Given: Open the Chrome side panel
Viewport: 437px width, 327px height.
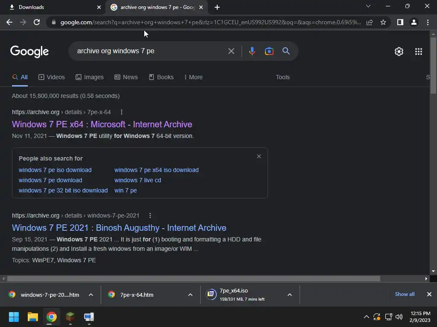Looking at the screenshot, I should pos(400,22).
